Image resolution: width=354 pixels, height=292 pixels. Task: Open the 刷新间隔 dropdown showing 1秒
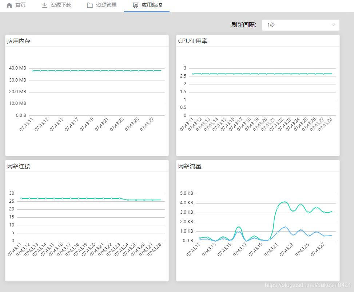click(x=301, y=25)
